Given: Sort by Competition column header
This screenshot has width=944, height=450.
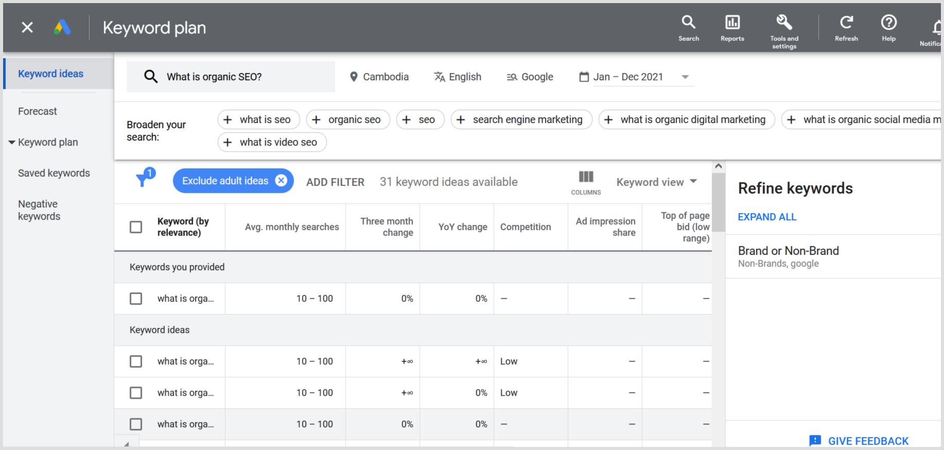Looking at the screenshot, I should [x=526, y=227].
